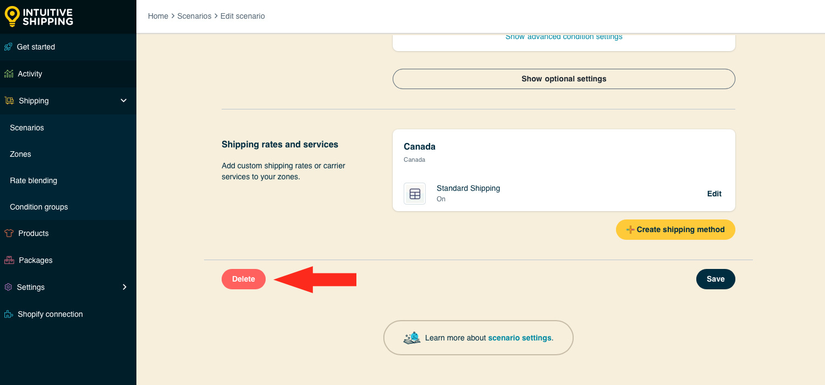Click the Packages boxes icon
This screenshot has height=385, width=825.
coord(8,260)
